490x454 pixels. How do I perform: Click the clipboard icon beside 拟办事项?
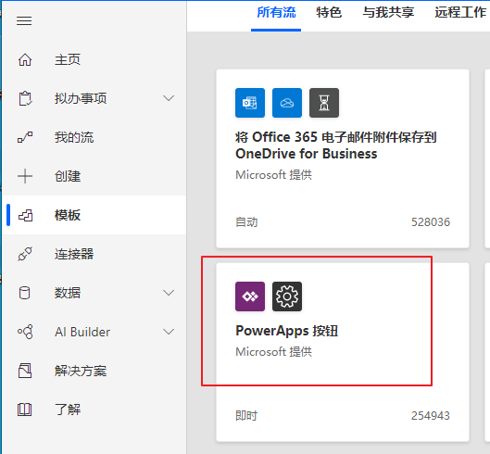coord(25,98)
